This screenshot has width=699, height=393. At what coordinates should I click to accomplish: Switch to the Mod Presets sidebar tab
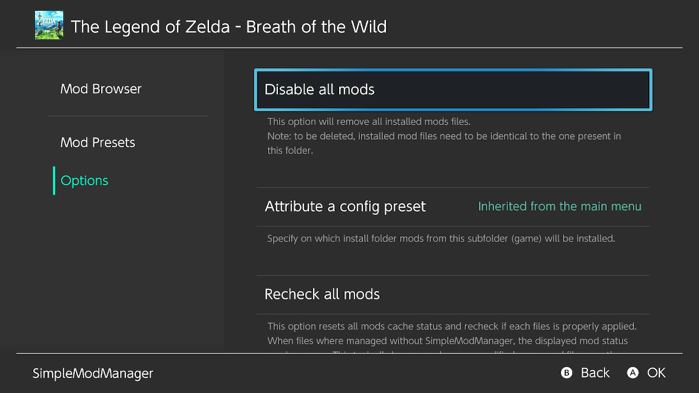pyautogui.click(x=98, y=142)
